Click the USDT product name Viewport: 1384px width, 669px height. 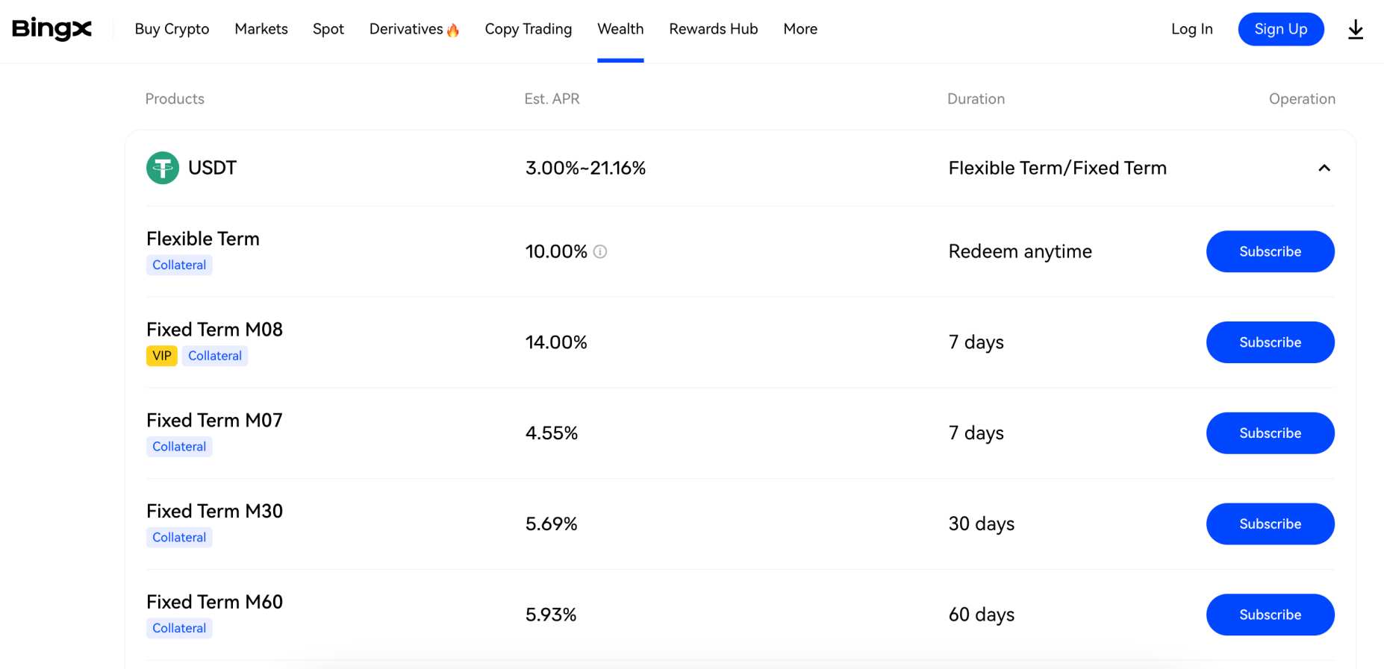point(212,168)
